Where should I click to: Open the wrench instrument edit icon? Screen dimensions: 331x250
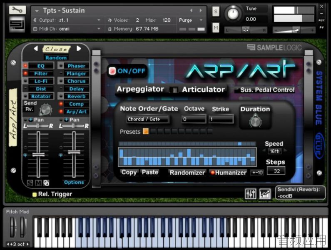17,10
